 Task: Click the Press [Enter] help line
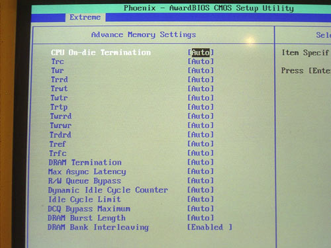pos(306,71)
